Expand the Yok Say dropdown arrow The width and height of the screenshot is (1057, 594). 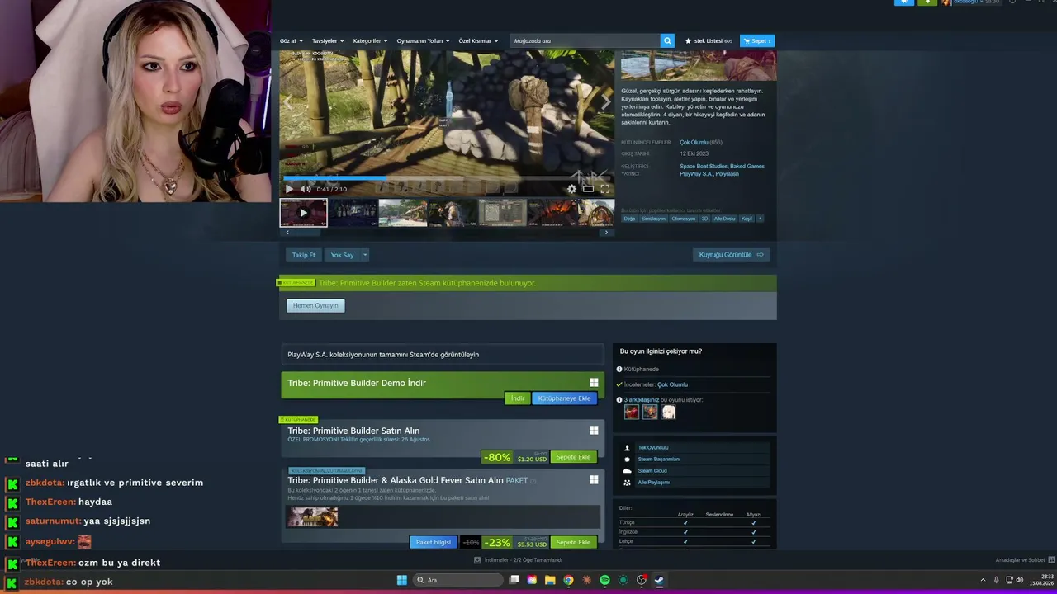click(365, 255)
